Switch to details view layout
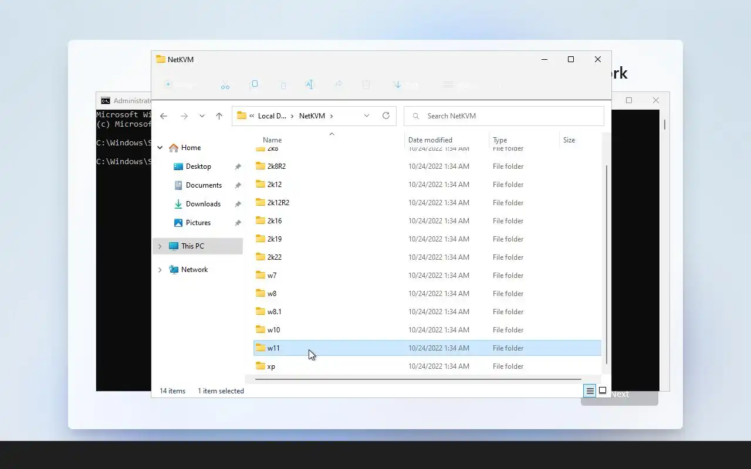Image resolution: width=751 pixels, height=469 pixels. coord(590,391)
